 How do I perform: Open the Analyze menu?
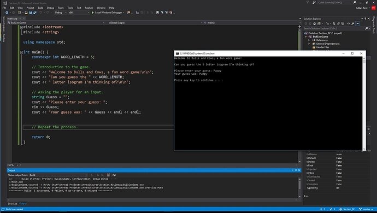click(89, 8)
